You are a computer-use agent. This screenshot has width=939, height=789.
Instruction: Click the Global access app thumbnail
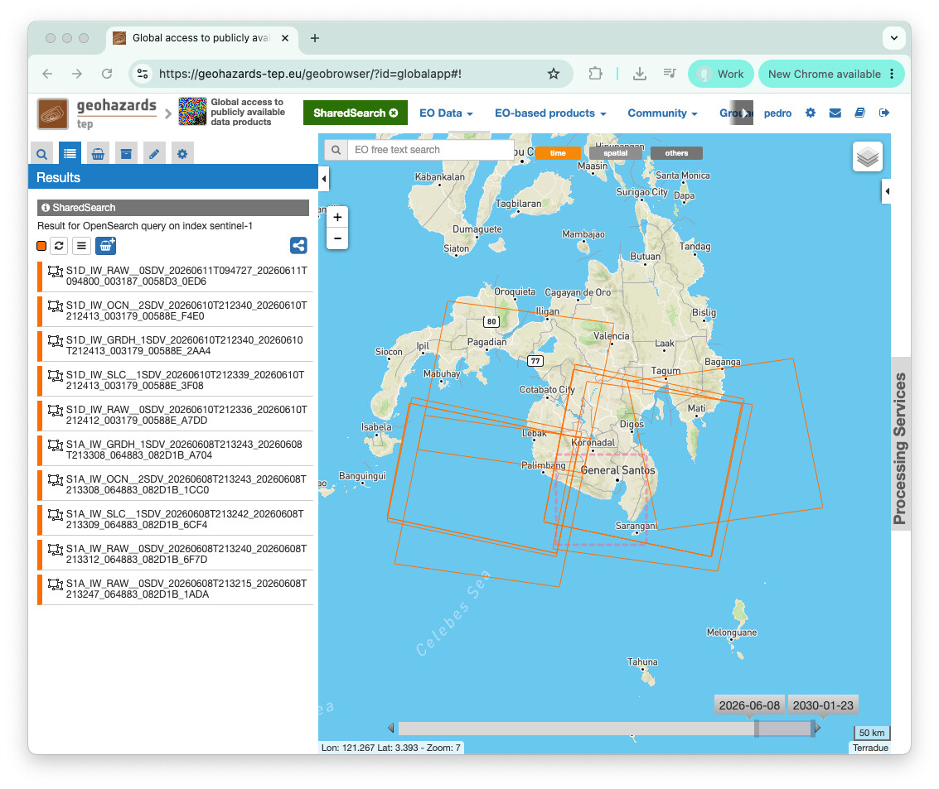click(192, 111)
